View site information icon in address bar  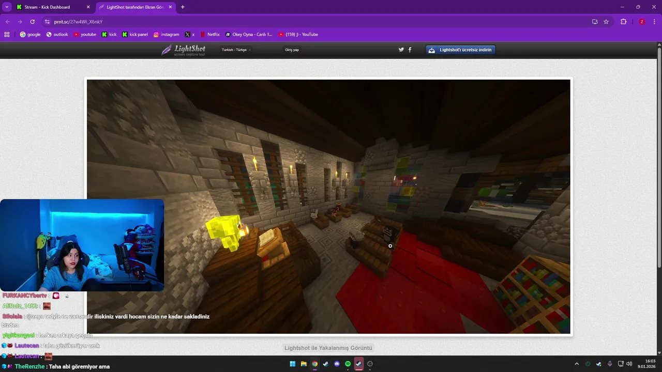(47, 22)
